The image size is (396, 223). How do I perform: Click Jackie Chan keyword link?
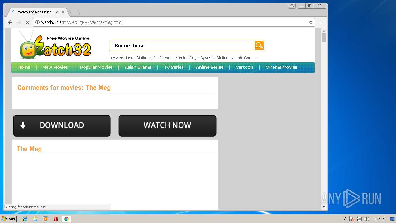pyautogui.click(x=243, y=58)
